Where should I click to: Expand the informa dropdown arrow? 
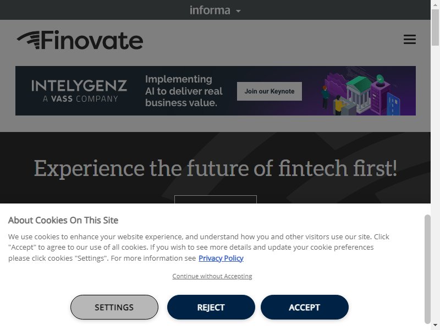238,11
